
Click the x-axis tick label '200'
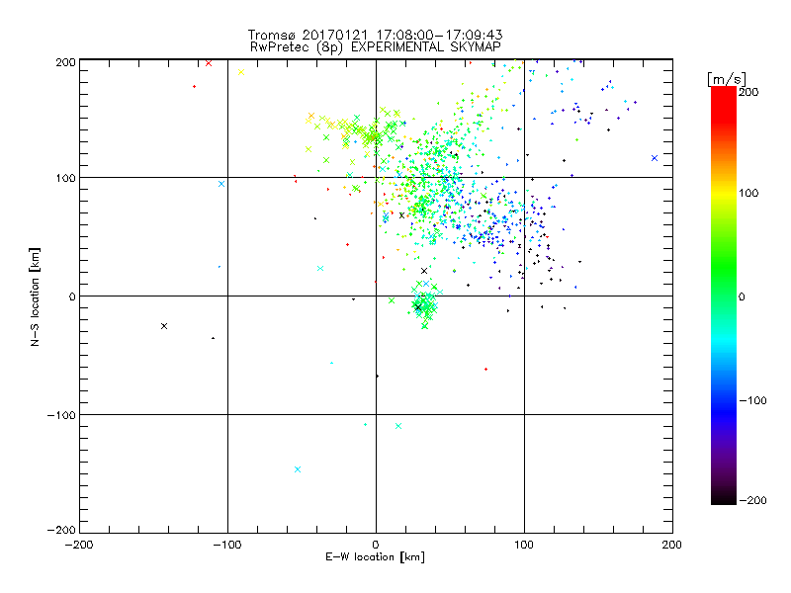pyautogui.click(x=672, y=545)
